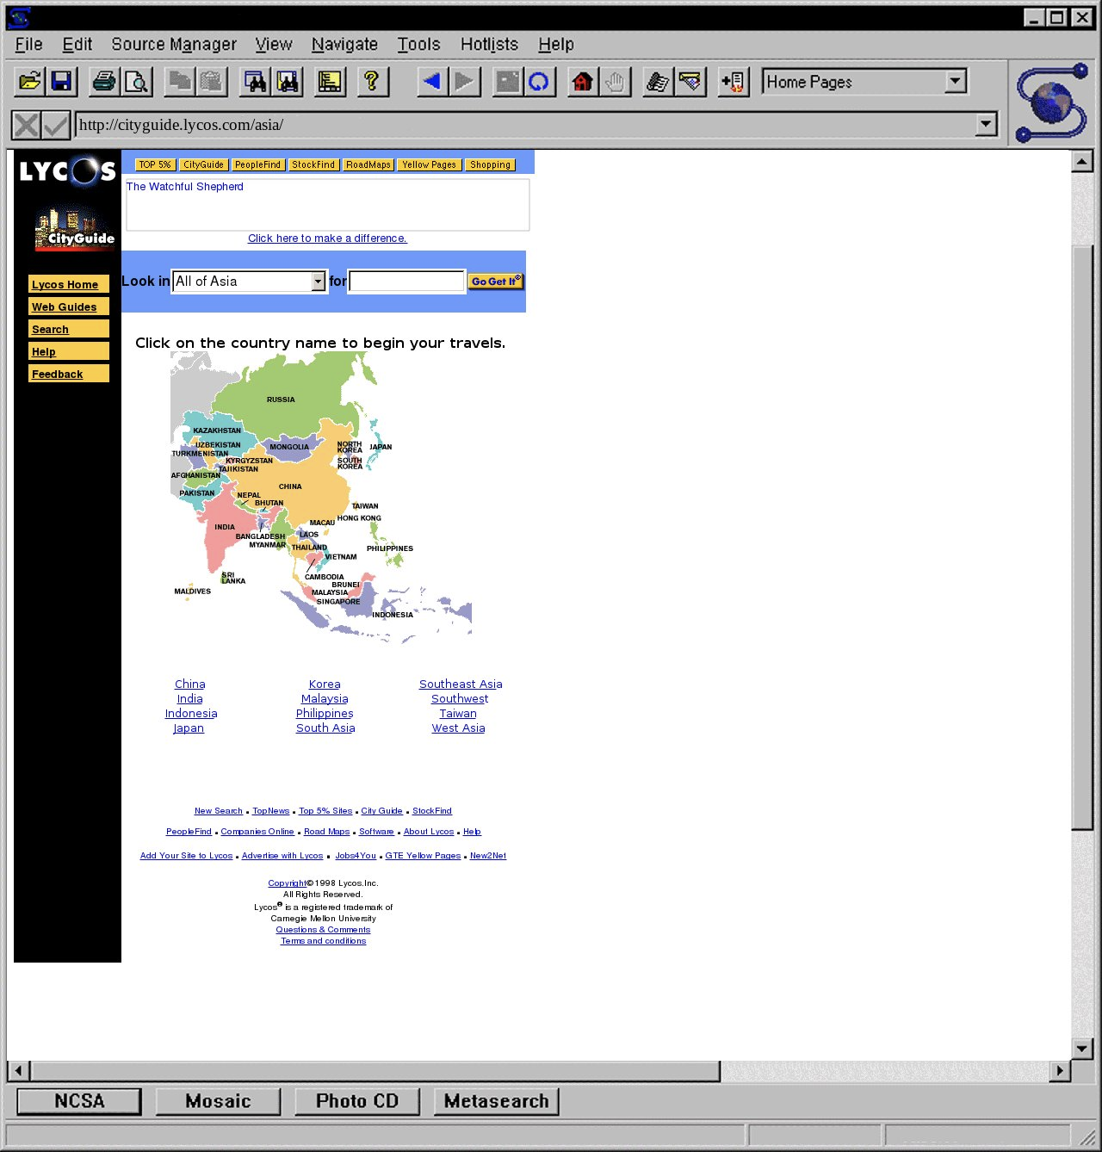
Task: Open the Hotlists menu
Action: (489, 44)
